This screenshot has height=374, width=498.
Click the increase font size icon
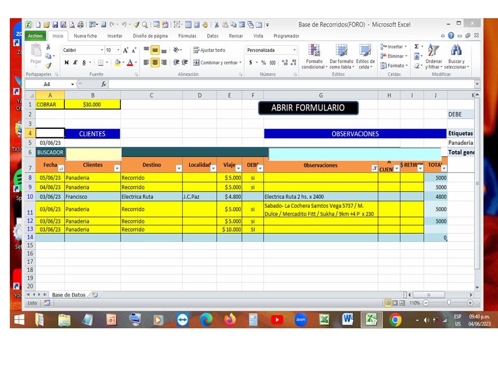(x=126, y=50)
